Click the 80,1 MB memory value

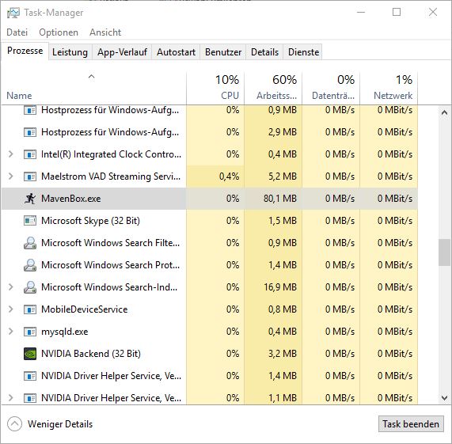coord(280,199)
